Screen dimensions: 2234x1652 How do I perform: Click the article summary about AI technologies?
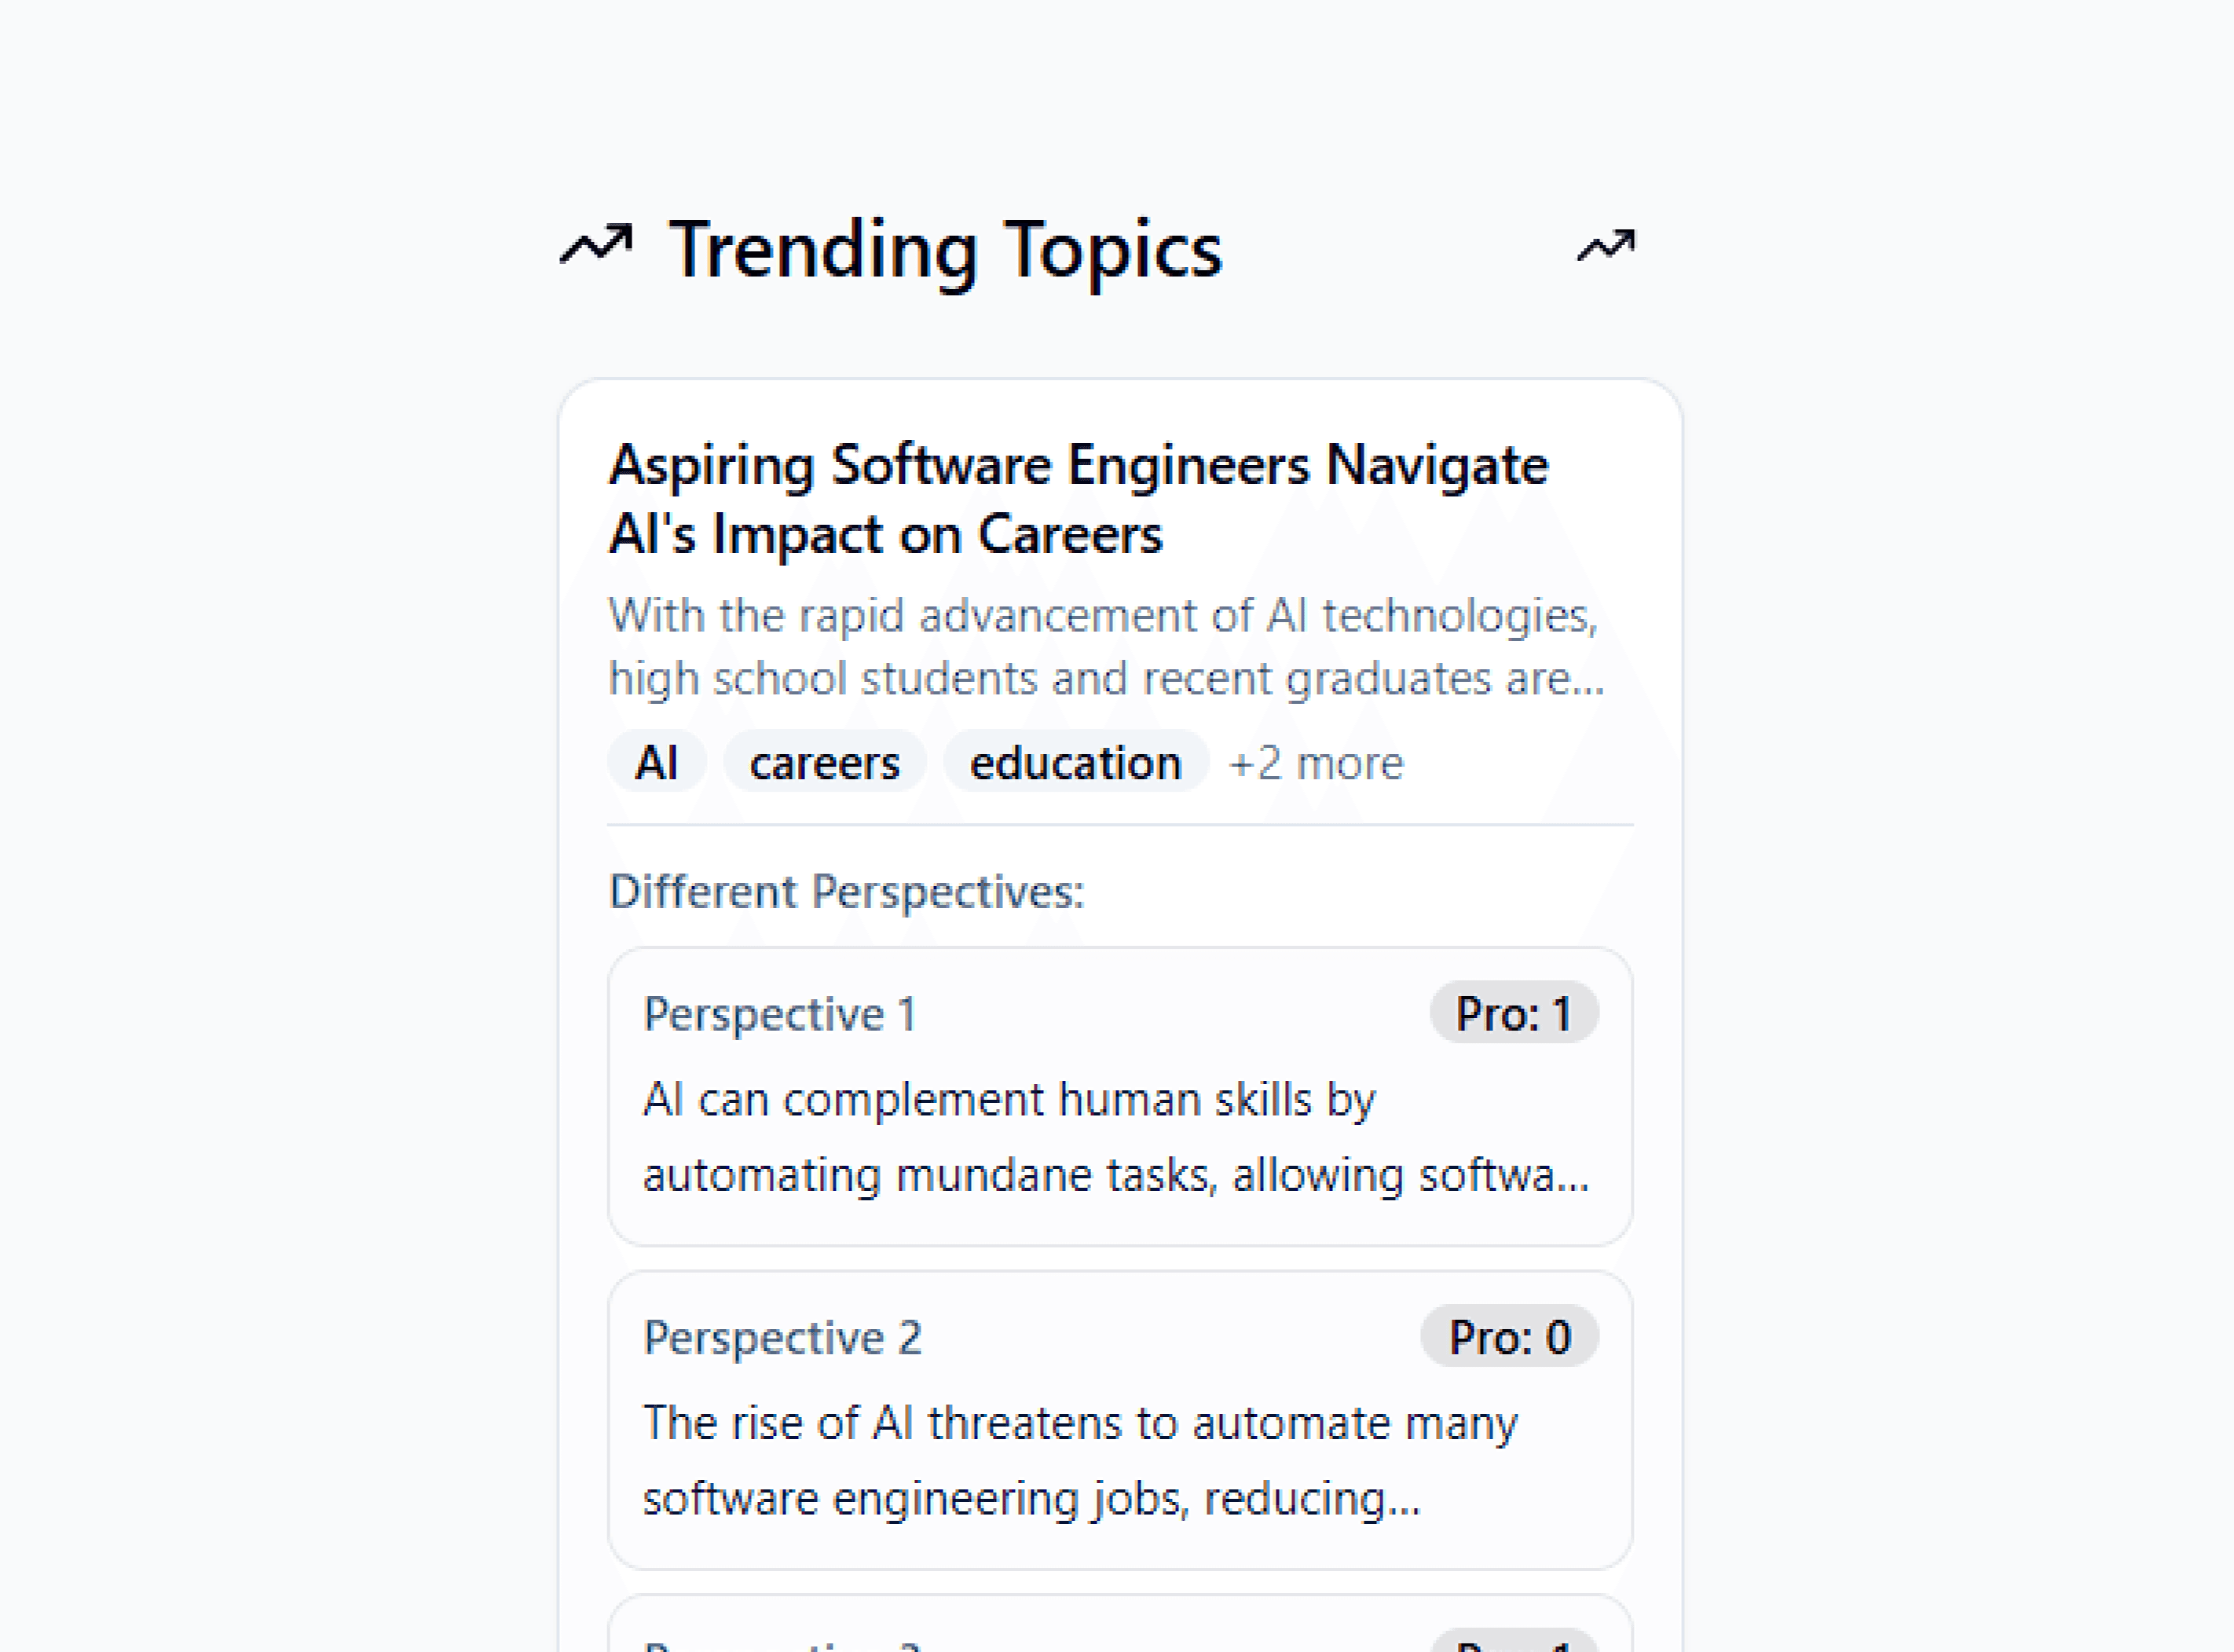point(1106,646)
